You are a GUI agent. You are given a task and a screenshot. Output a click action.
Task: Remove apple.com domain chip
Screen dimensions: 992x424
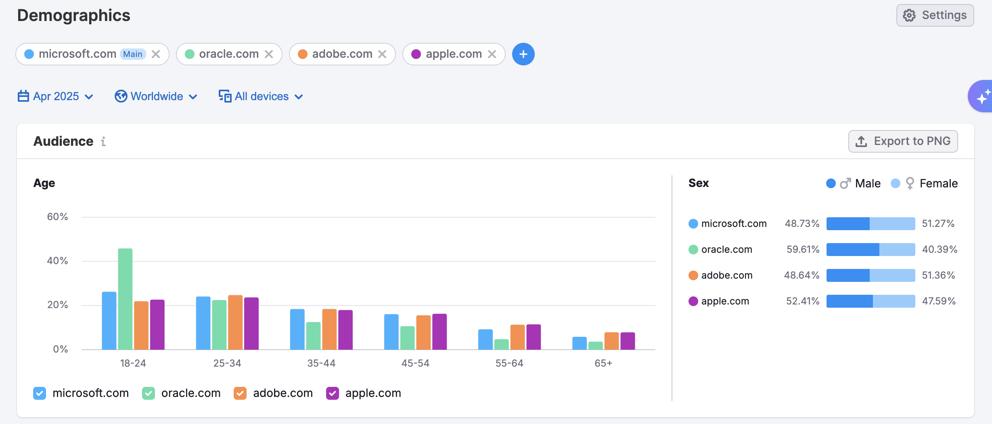[x=492, y=54]
